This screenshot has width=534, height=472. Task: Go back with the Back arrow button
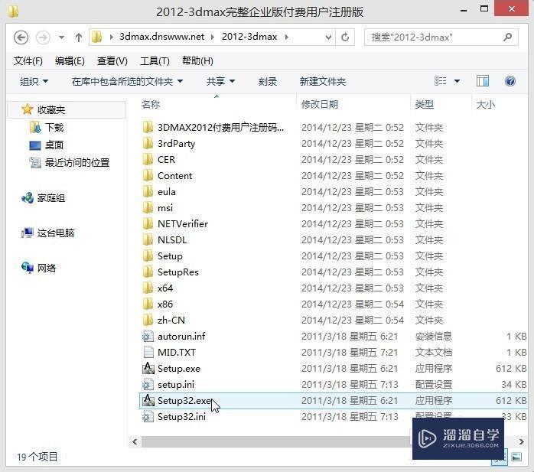(21, 37)
